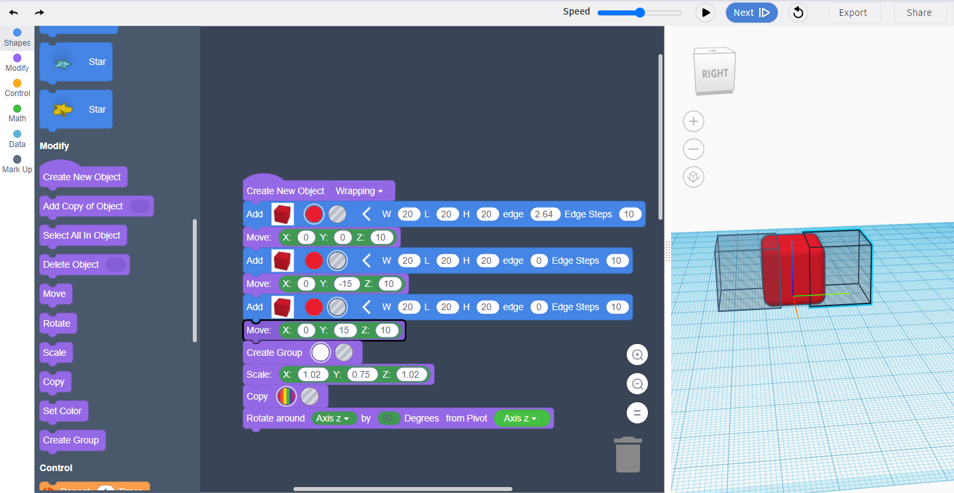Click the W field in the edge 2.64 Add block
Image resolution: width=954 pixels, height=493 pixels.
click(408, 214)
